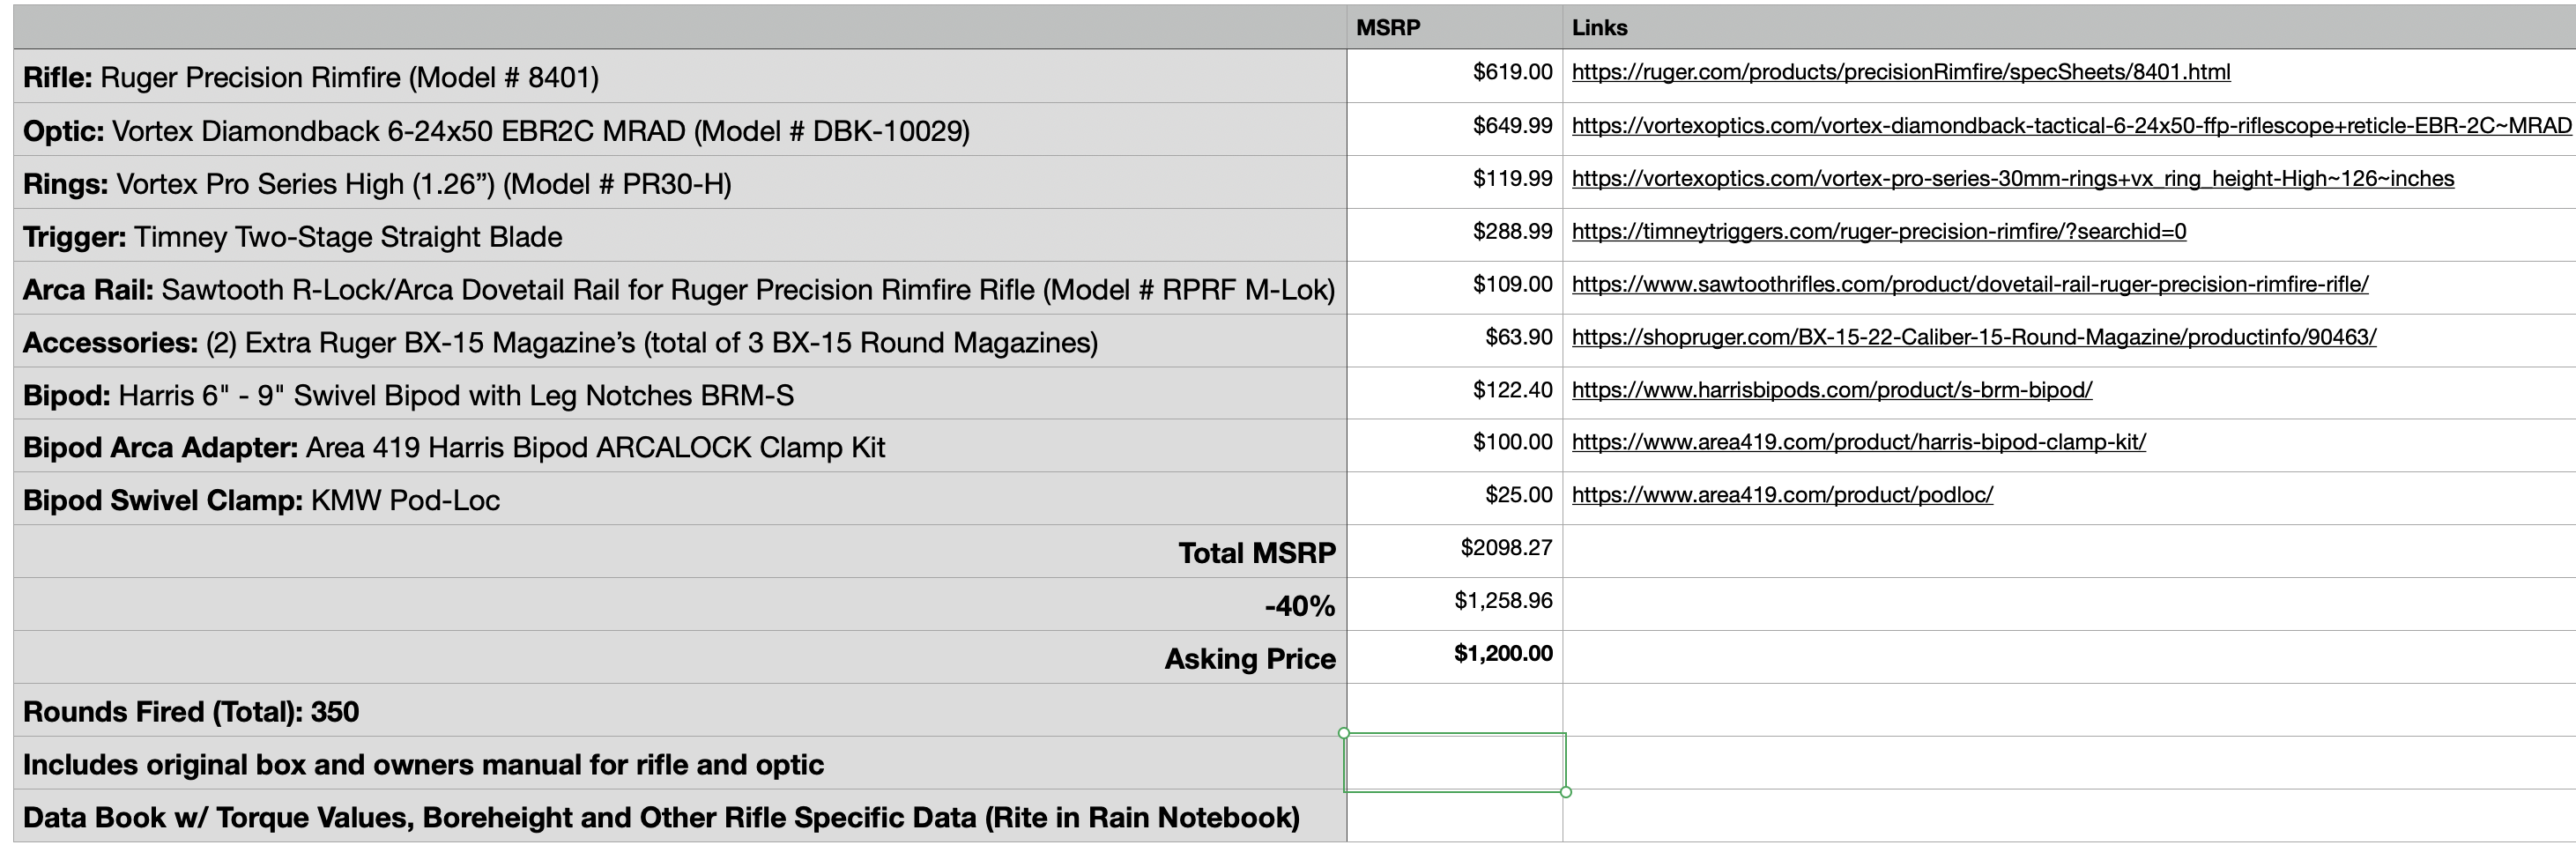Select the Links column header cell

pos(2069,28)
